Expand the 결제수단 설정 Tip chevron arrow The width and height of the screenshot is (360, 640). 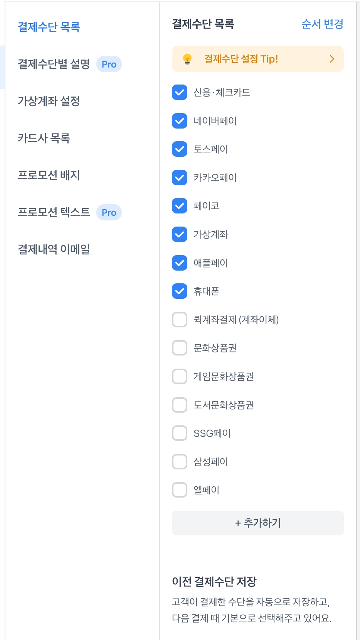(x=332, y=59)
